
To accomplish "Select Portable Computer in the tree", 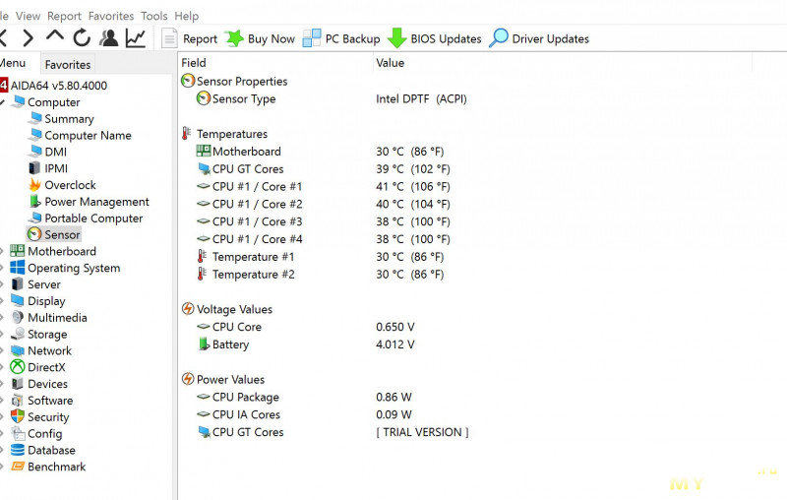I will (93, 218).
